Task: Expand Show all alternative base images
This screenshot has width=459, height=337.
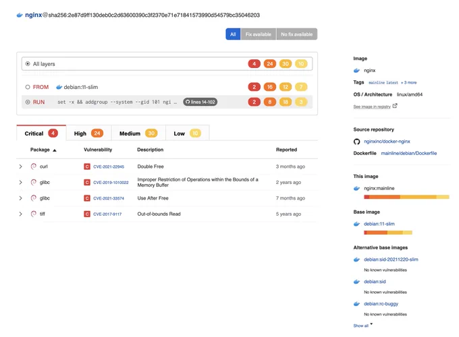Action: click(x=363, y=326)
